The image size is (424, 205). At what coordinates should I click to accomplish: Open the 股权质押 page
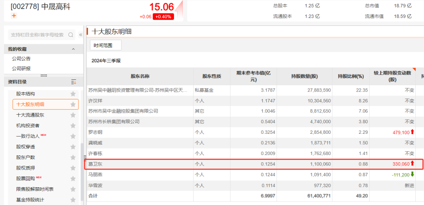[26, 168]
